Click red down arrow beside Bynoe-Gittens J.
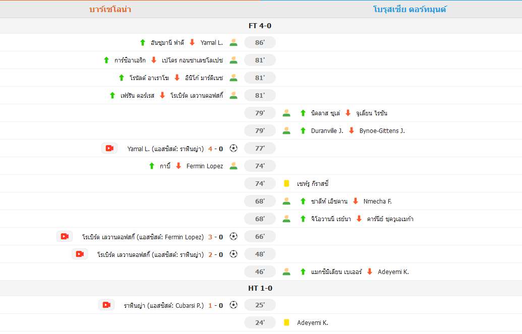This screenshot has width=522, height=334. click(x=351, y=131)
